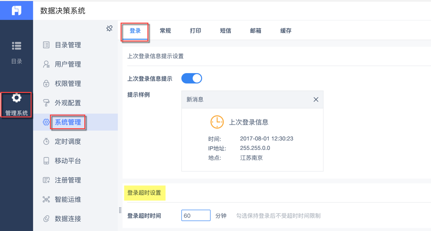Screen dimensions: 431x231
Task: Go to the 邮箱 tab
Action: click(x=256, y=31)
